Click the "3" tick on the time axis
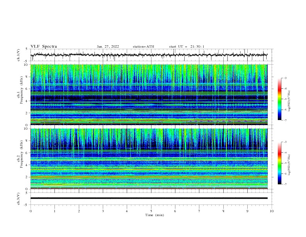 103,211
